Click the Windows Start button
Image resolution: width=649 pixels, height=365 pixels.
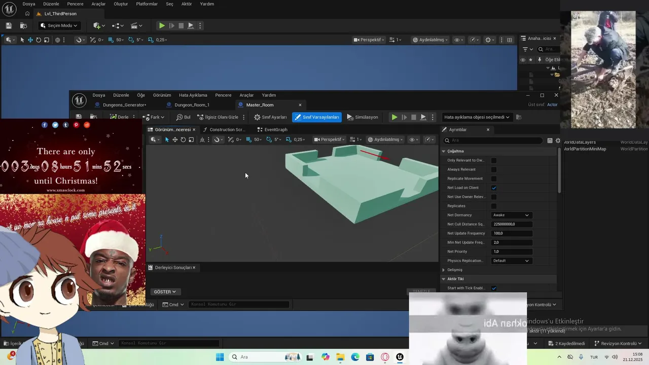tap(220, 357)
